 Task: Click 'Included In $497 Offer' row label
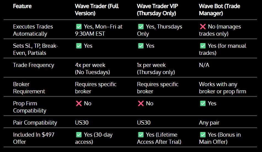tap(34, 138)
